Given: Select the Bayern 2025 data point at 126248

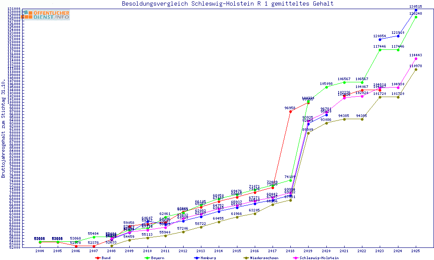Looking at the screenshot, I should click(x=416, y=17).
